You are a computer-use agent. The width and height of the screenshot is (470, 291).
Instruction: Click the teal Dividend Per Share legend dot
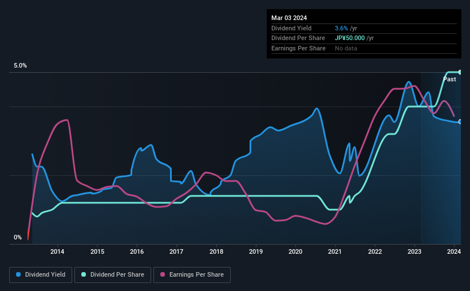[x=84, y=274]
